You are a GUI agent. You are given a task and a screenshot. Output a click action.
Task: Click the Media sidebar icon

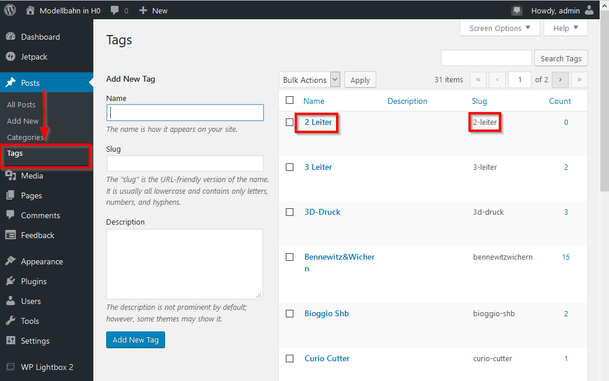(x=10, y=176)
